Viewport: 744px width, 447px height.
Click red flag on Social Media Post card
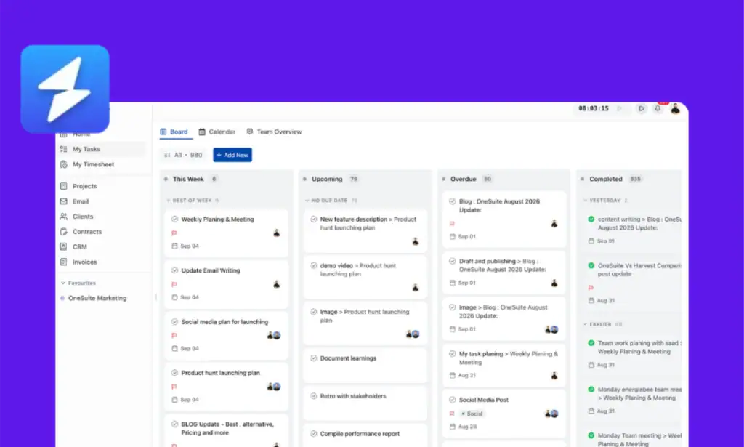[x=452, y=414]
